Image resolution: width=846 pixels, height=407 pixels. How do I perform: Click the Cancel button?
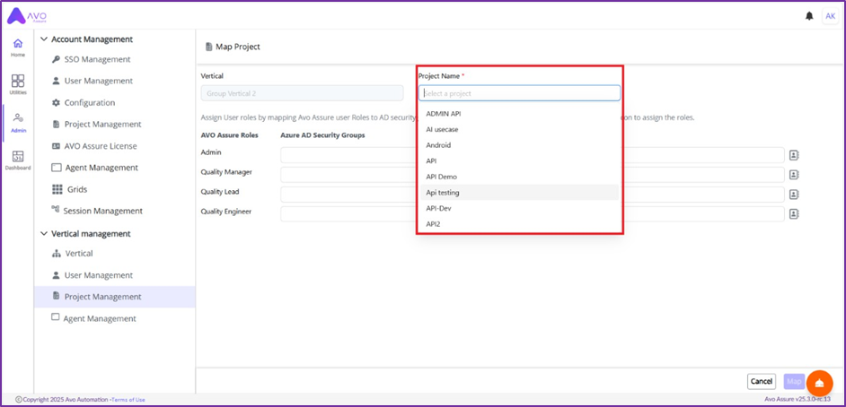point(761,381)
